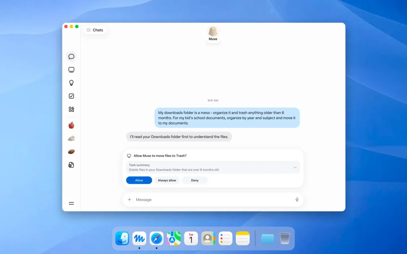
Task: Open Finder from the dock
Action: click(122, 238)
